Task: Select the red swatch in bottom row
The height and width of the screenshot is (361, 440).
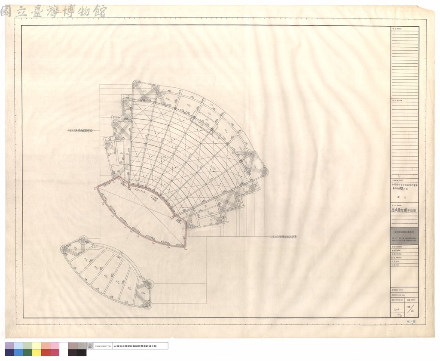Action: (x=46, y=353)
